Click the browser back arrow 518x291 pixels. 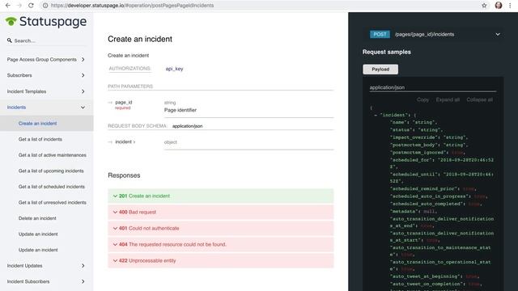pos(7,6)
